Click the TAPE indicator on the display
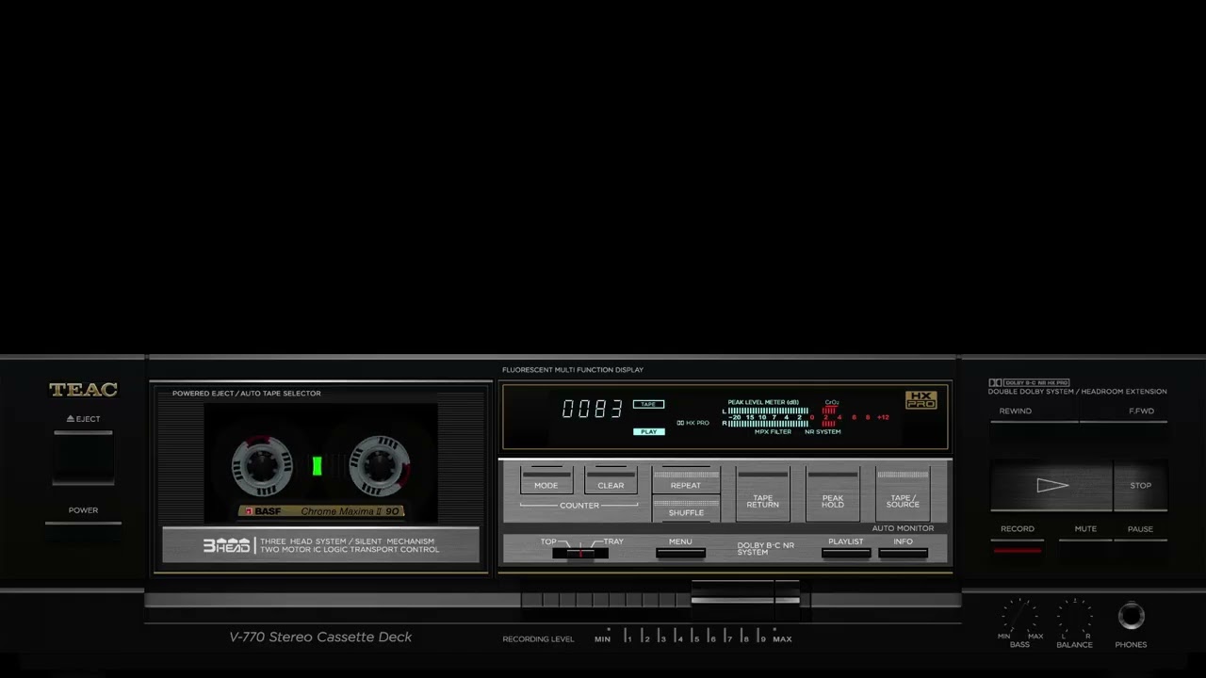The height and width of the screenshot is (678, 1206). click(648, 404)
